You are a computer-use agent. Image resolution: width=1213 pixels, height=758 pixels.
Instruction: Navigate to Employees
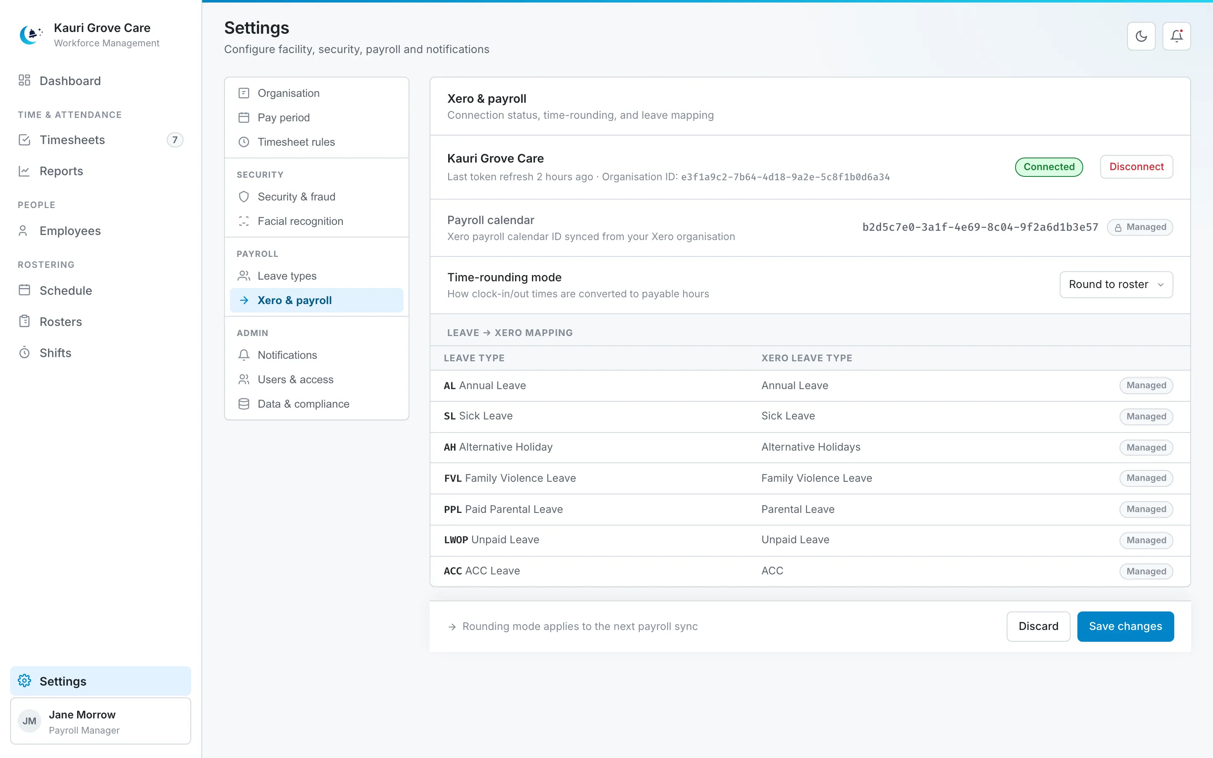(100, 231)
